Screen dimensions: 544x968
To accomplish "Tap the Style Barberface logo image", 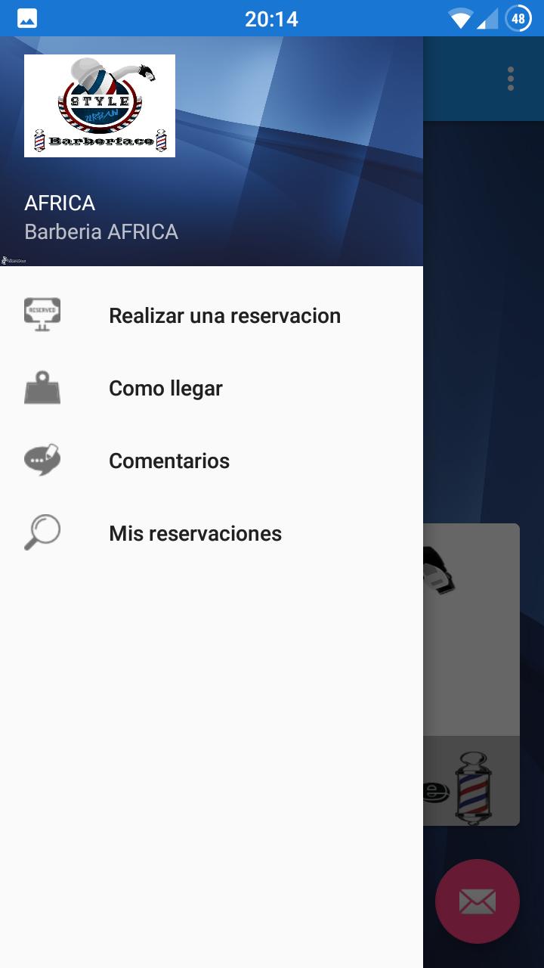I will (100, 106).
